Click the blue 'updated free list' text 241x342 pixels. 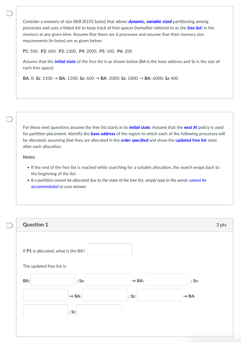point(191,140)
